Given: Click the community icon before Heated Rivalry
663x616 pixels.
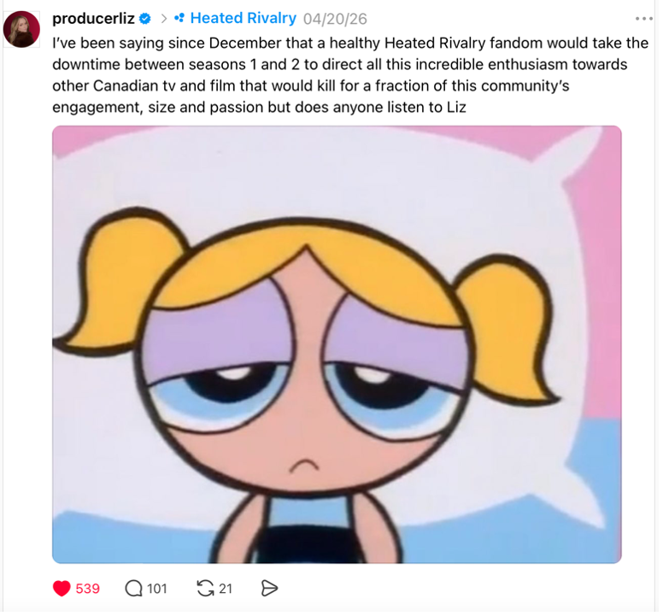Looking at the screenshot, I should (x=179, y=18).
